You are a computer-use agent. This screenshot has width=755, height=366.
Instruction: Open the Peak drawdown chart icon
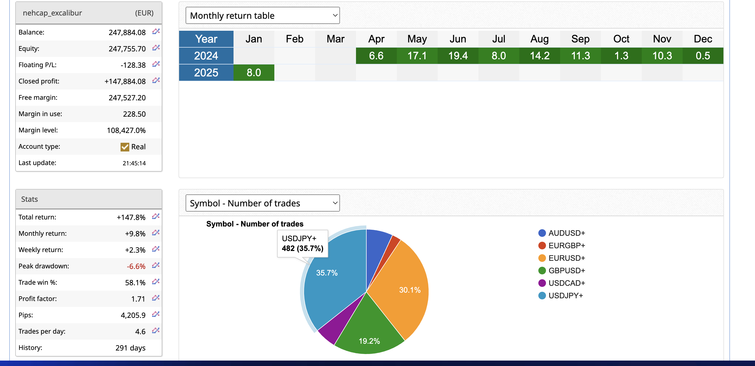[x=156, y=265]
